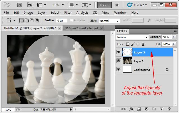
Task: Lock position move icon
Action: coord(138,44)
